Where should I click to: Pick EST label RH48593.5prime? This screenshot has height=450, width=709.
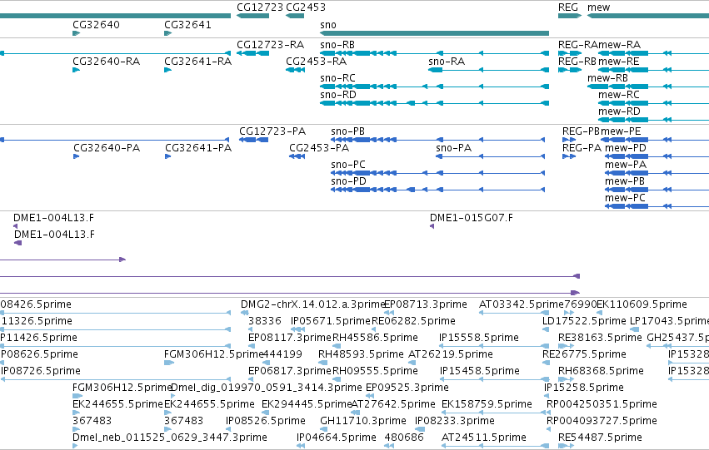(361, 354)
